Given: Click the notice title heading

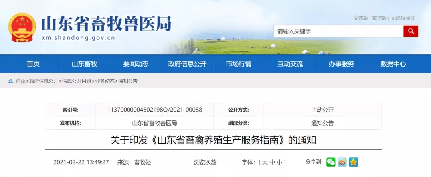Looking at the screenshot, I should click(213, 140).
